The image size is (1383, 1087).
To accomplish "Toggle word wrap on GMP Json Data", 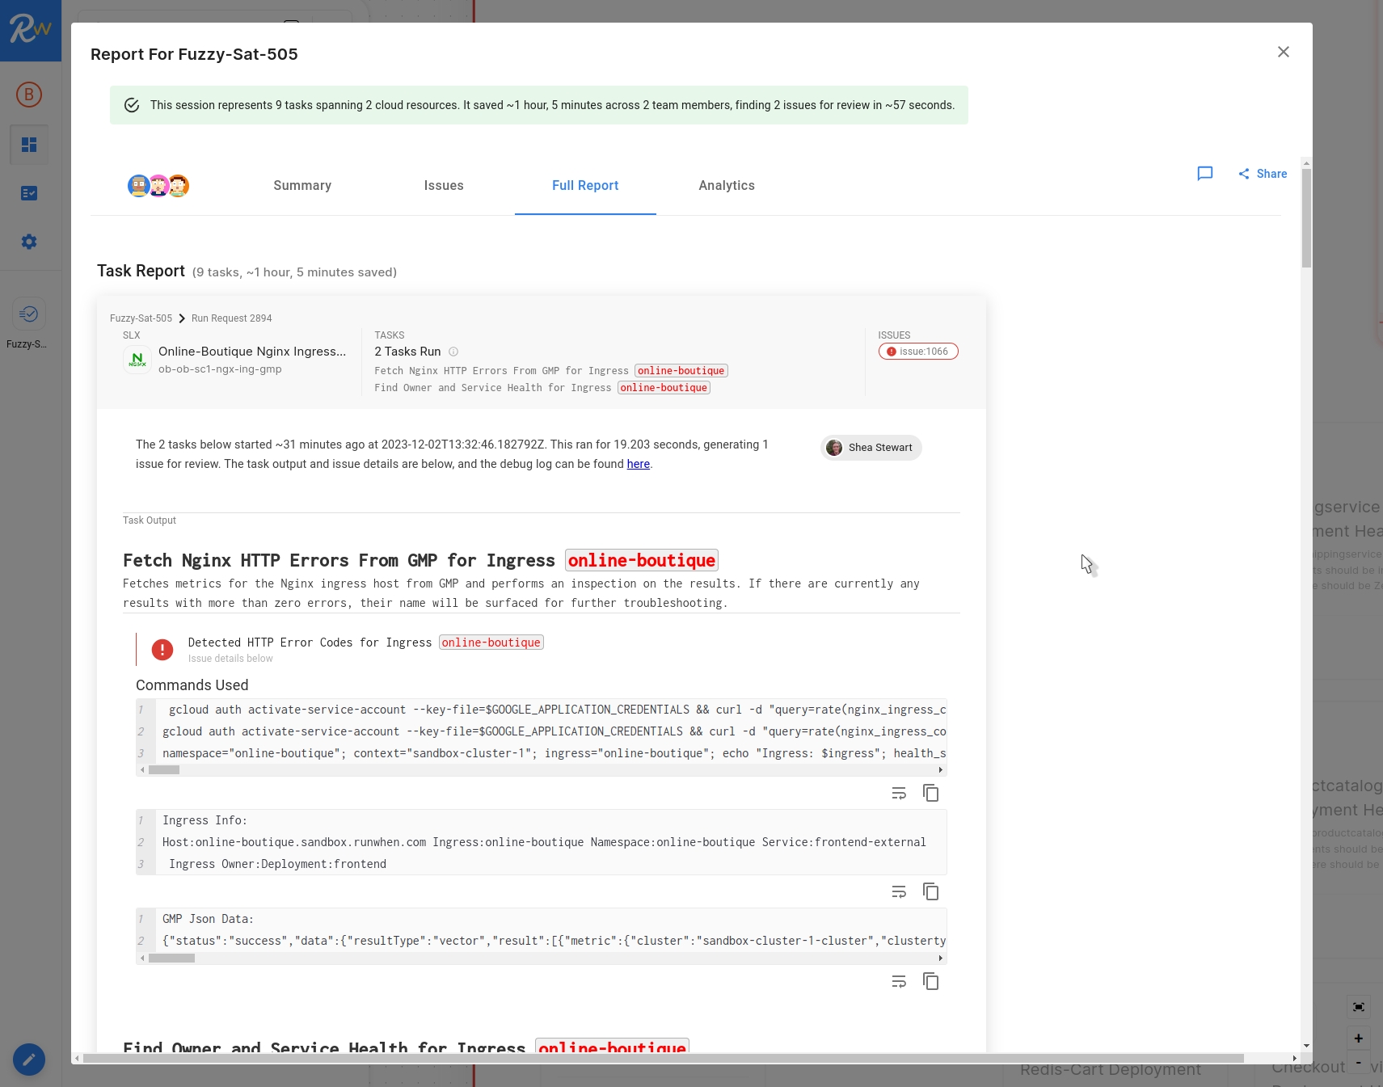I will click(x=898, y=981).
